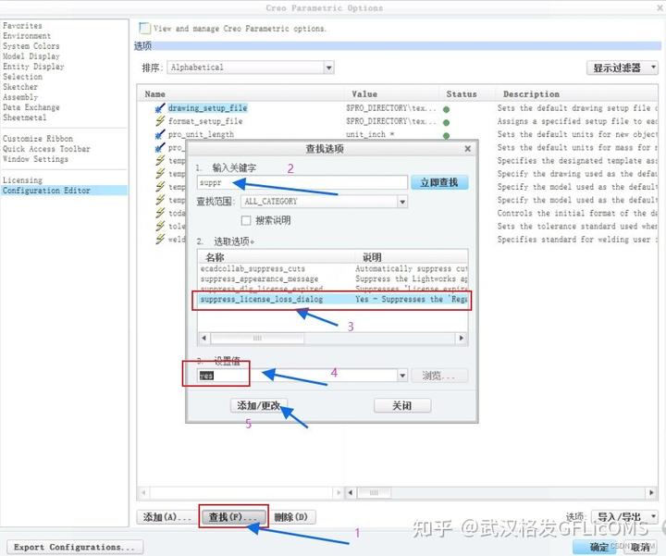Image resolution: width=666 pixels, height=556 pixels.
Task: Click the 名称 column header in results
Action: click(x=215, y=257)
